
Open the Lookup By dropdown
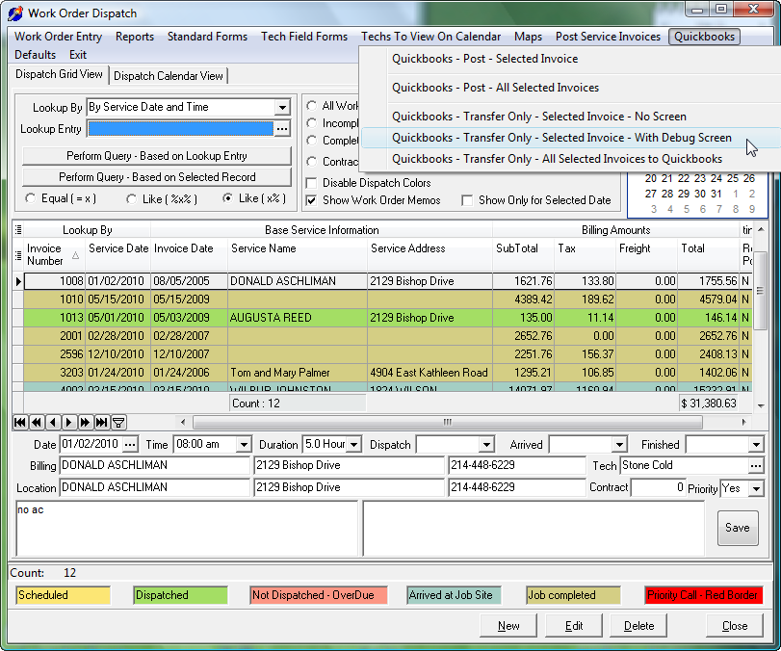pyautogui.click(x=282, y=107)
